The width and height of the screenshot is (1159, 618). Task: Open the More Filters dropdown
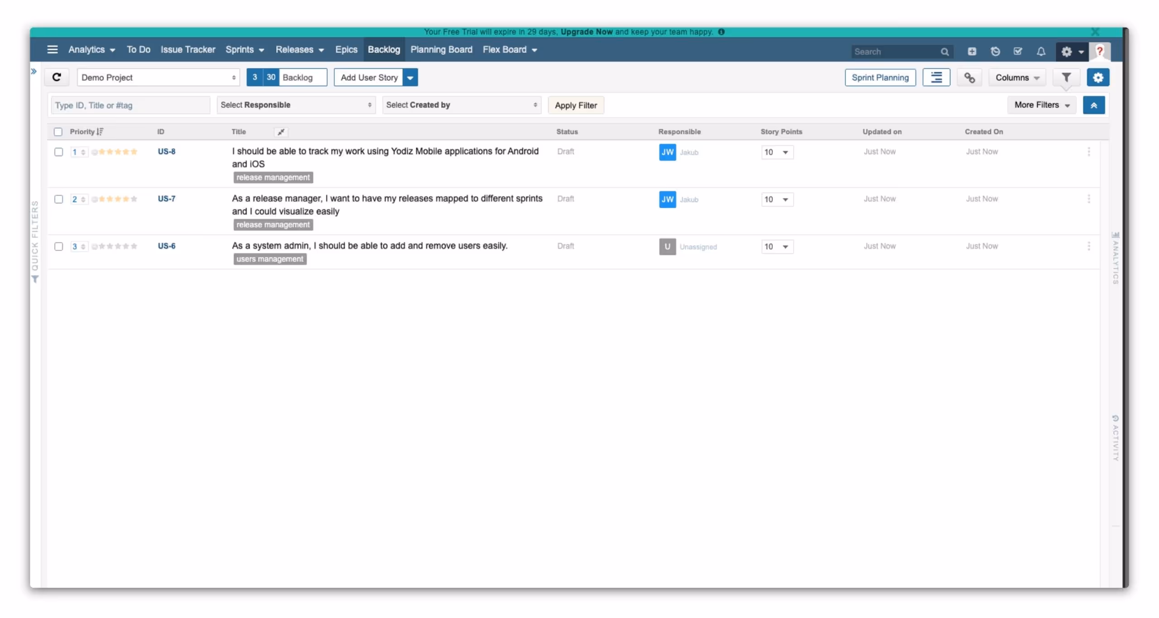point(1041,105)
